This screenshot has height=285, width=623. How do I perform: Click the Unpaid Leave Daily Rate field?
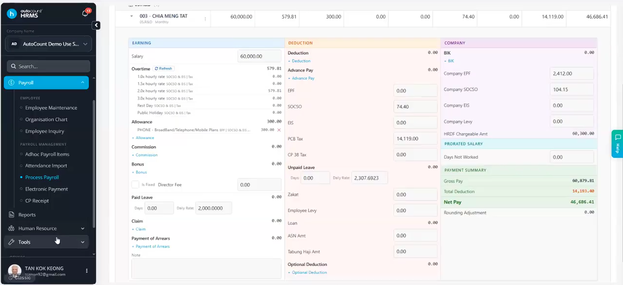[x=369, y=178]
